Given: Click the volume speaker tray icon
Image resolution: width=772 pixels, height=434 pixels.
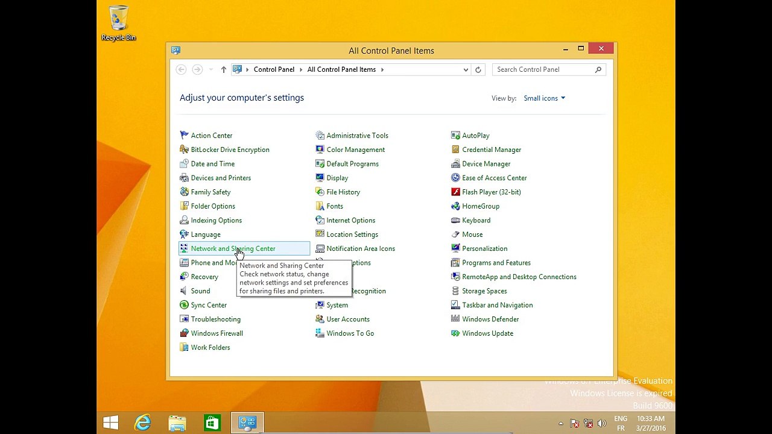Looking at the screenshot, I should tap(601, 424).
